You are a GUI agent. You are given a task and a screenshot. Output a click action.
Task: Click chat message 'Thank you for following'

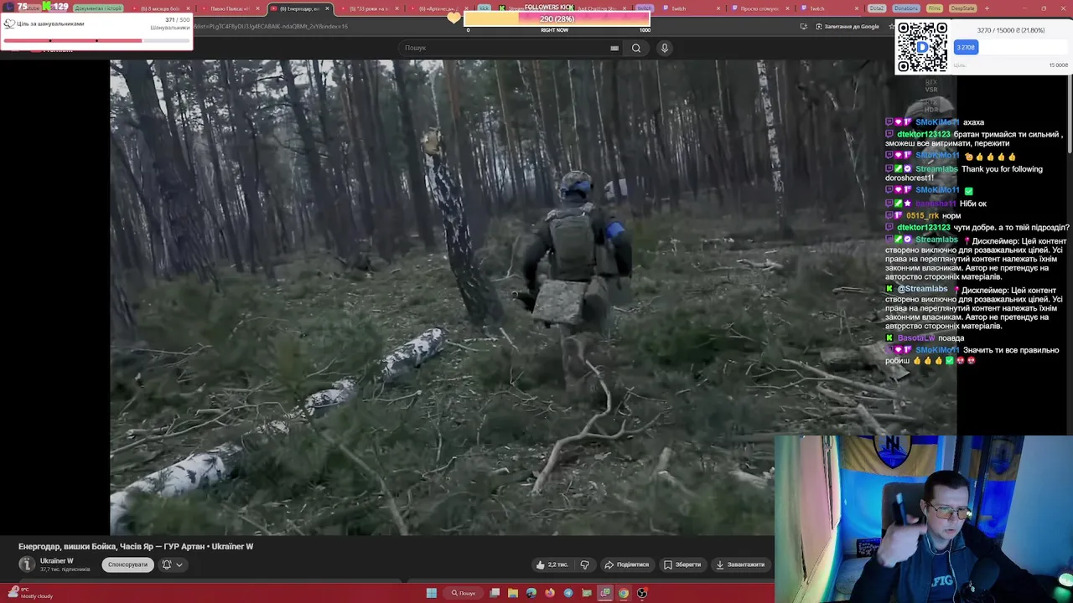(964, 173)
